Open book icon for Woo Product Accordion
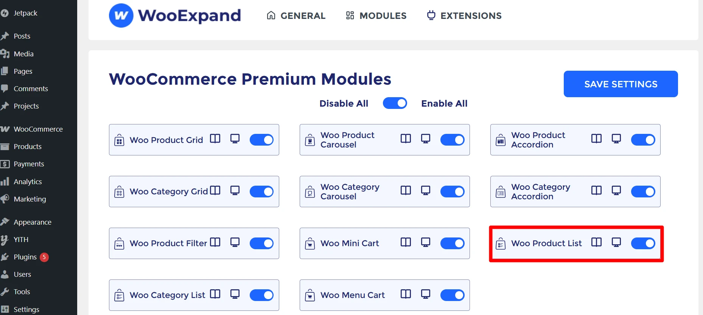The width and height of the screenshot is (703, 315). click(x=596, y=139)
